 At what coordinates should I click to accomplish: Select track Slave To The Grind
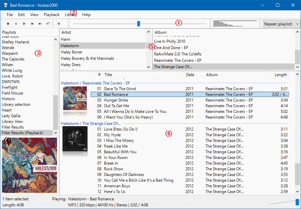click(189, 89)
